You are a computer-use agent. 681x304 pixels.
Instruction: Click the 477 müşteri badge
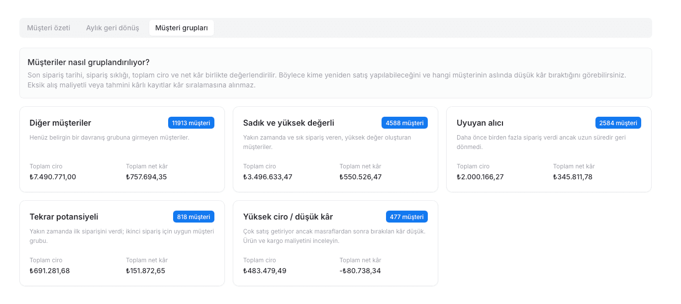click(x=407, y=217)
